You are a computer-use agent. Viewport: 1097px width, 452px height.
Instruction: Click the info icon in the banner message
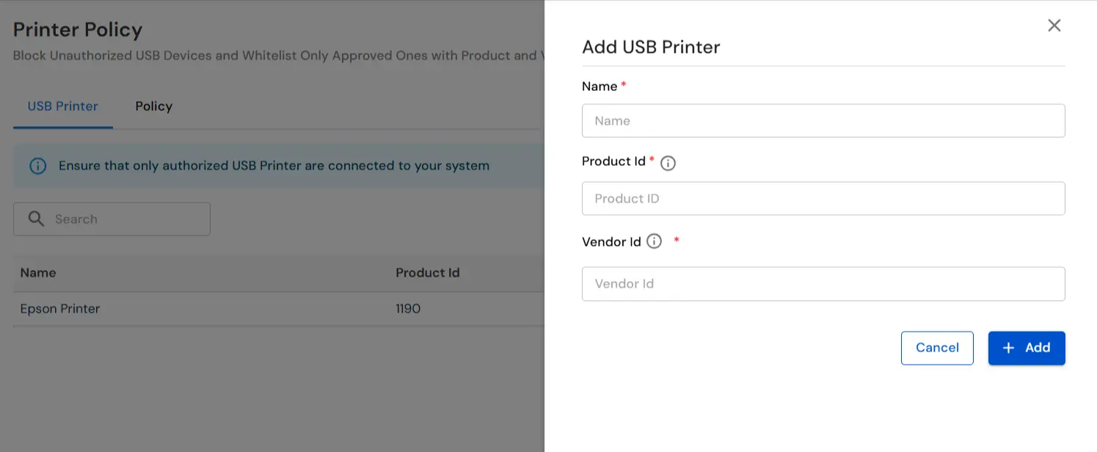tap(37, 166)
